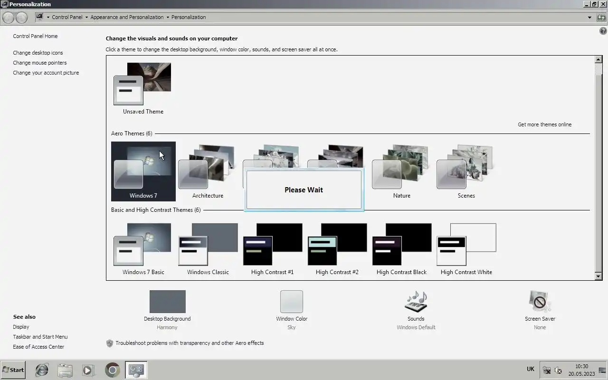Expand the dropdown arrow before Control Panel
608x380 pixels.
point(48,17)
